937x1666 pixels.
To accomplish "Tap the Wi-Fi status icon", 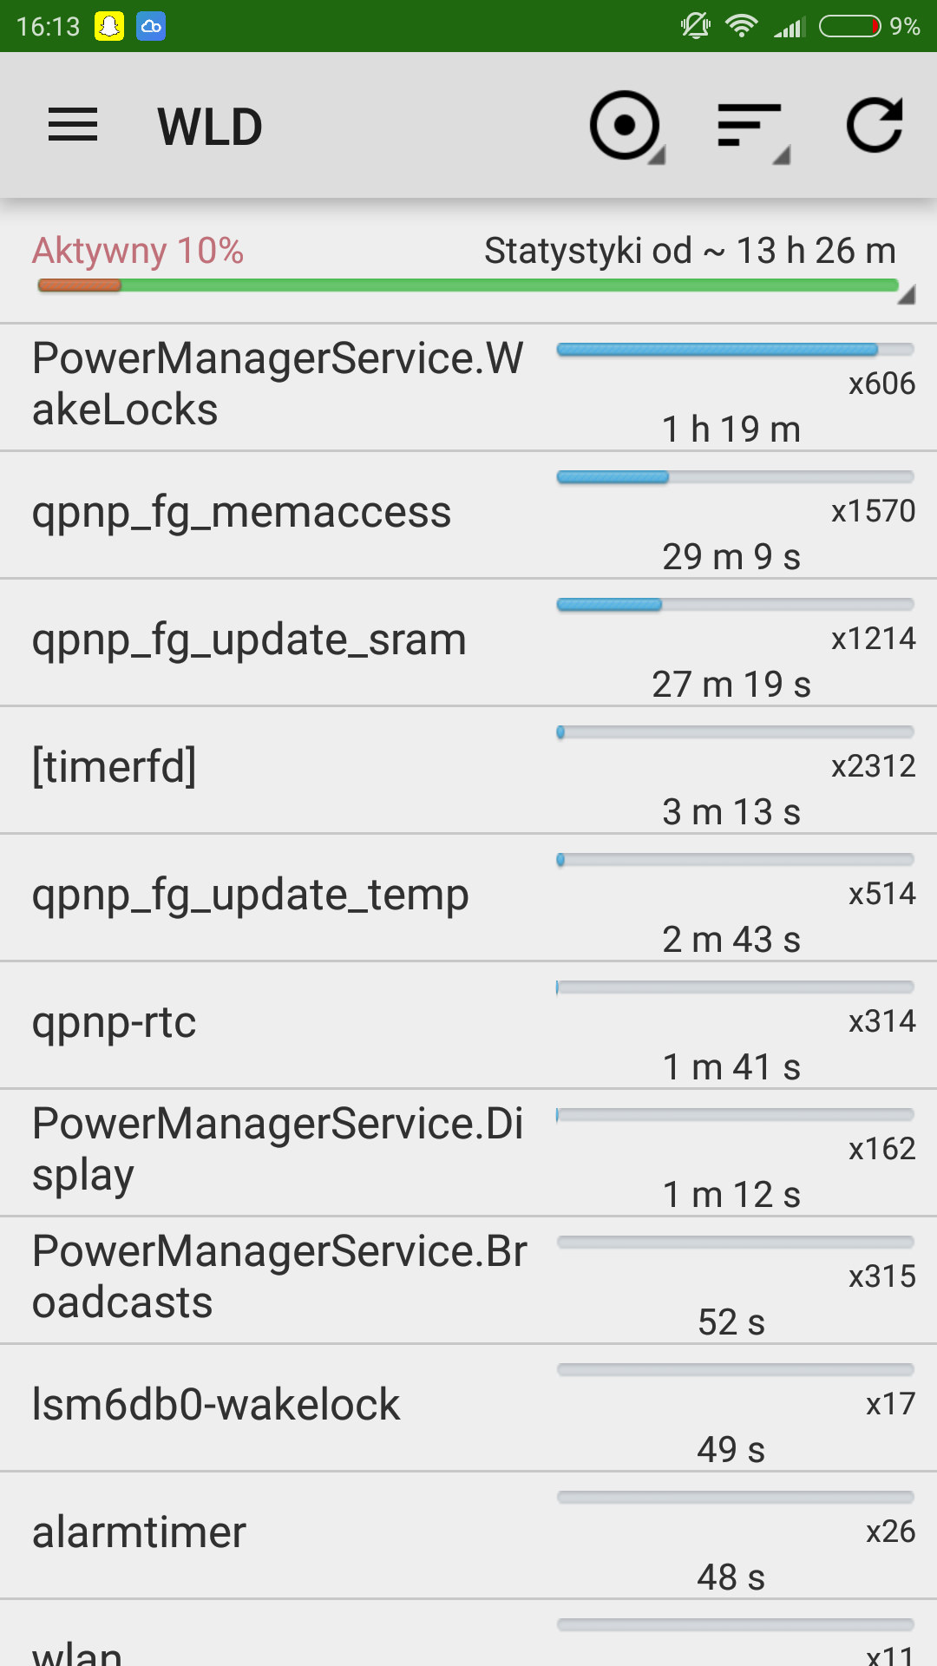I will (741, 26).
